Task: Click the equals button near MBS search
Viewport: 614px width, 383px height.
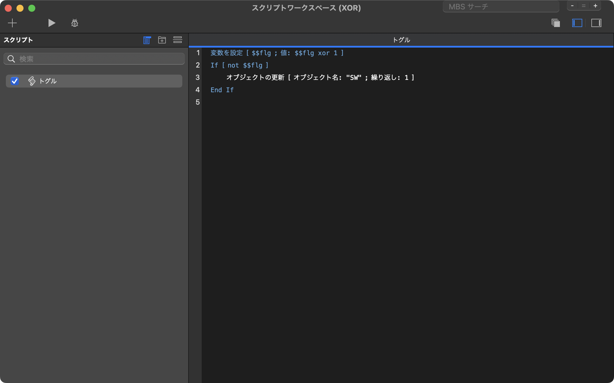Action: pyautogui.click(x=584, y=6)
